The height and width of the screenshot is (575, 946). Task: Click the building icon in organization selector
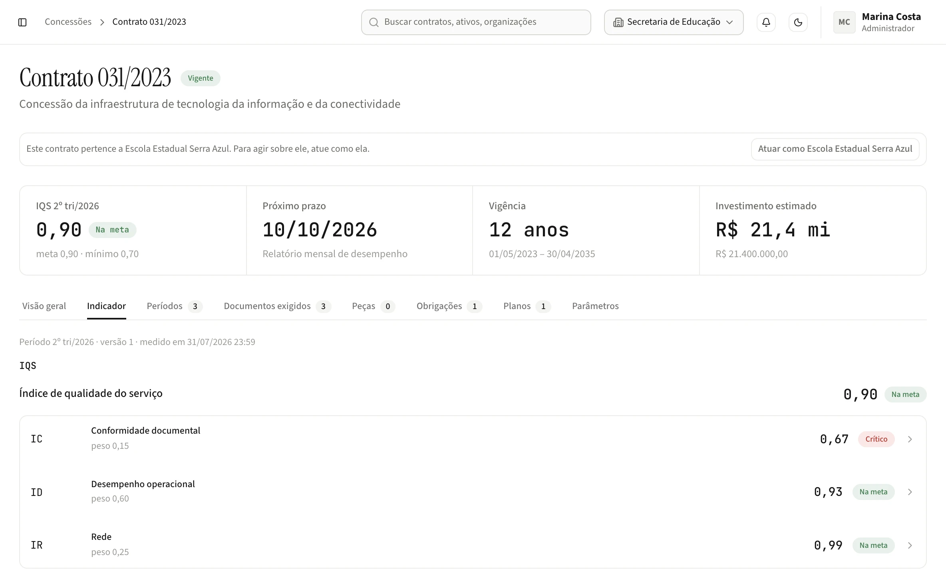(x=618, y=22)
